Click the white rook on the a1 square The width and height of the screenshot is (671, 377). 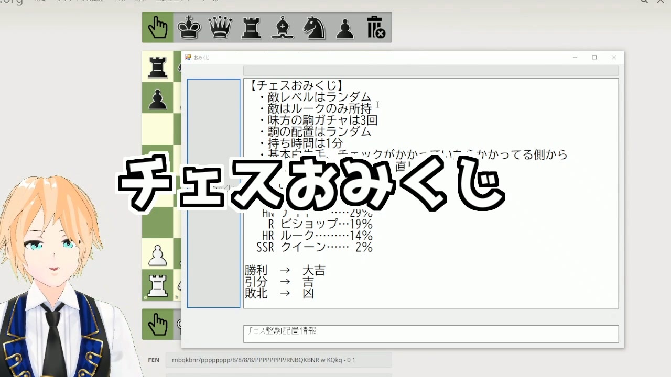coord(157,285)
